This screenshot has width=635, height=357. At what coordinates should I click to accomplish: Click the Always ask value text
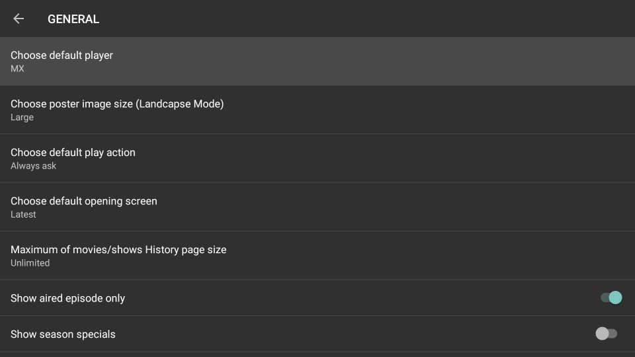pyautogui.click(x=33, y=166)
